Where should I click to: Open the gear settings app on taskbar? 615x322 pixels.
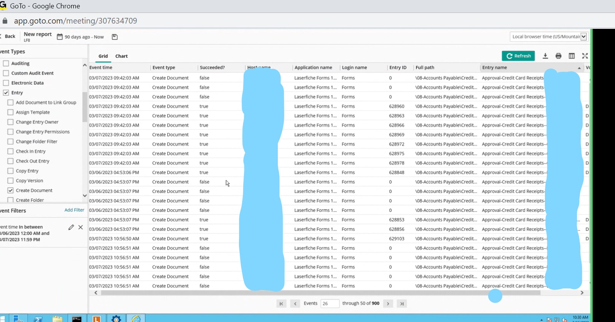(116, 318)
